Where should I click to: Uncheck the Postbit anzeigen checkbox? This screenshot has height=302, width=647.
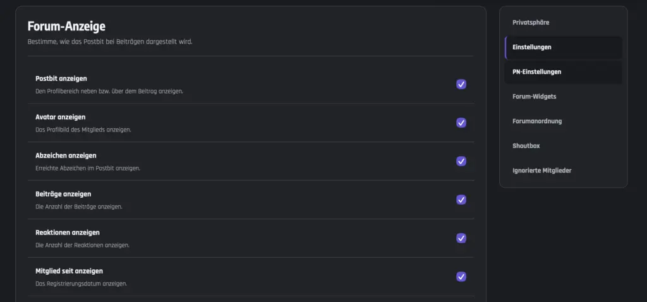pyautogui.click(x=461, y=84)
